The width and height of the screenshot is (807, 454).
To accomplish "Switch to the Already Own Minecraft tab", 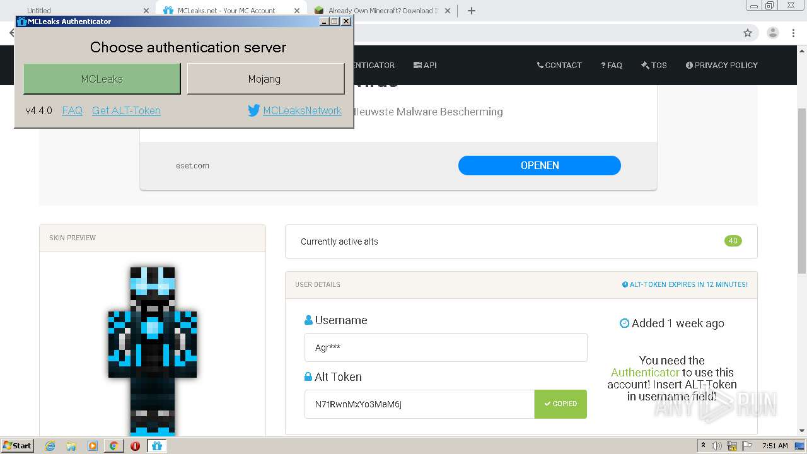I will click(x=383, y=11).
